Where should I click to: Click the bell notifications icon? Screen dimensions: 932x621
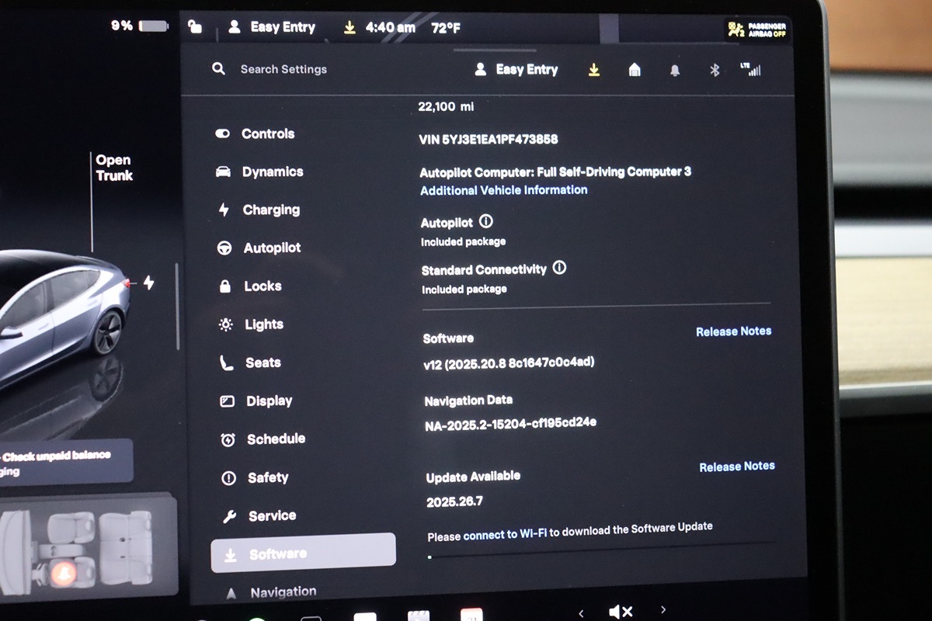674,71
